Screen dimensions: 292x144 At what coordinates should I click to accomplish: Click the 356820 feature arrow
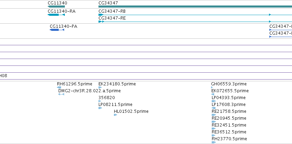[x=100, y=101]
